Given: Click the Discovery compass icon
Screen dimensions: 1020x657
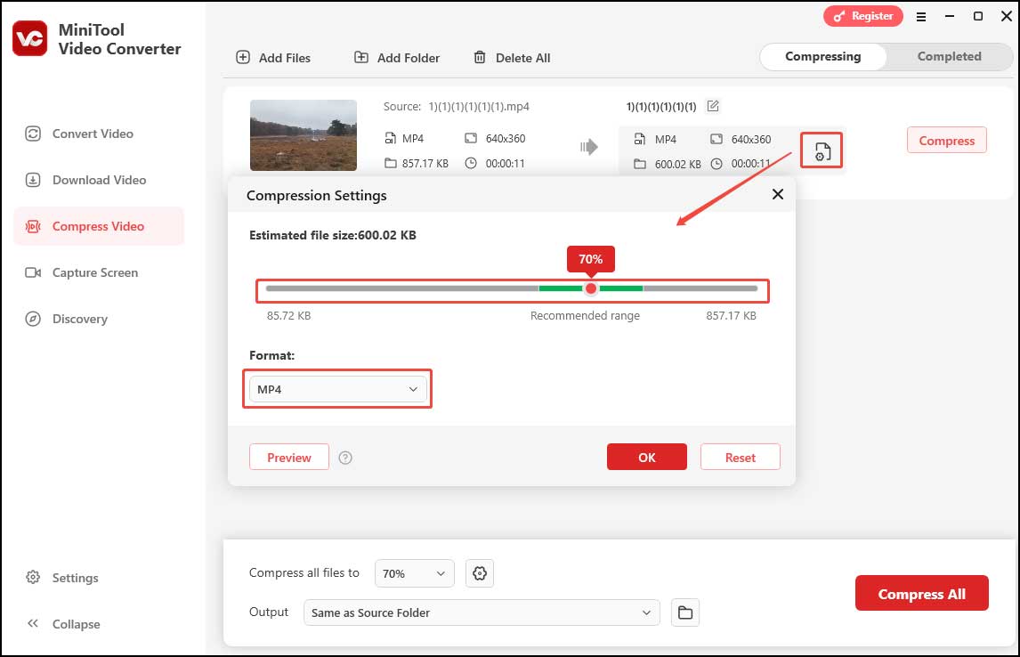Looking at the screenshot, I should pyautogui.click(x=33, y=319).
